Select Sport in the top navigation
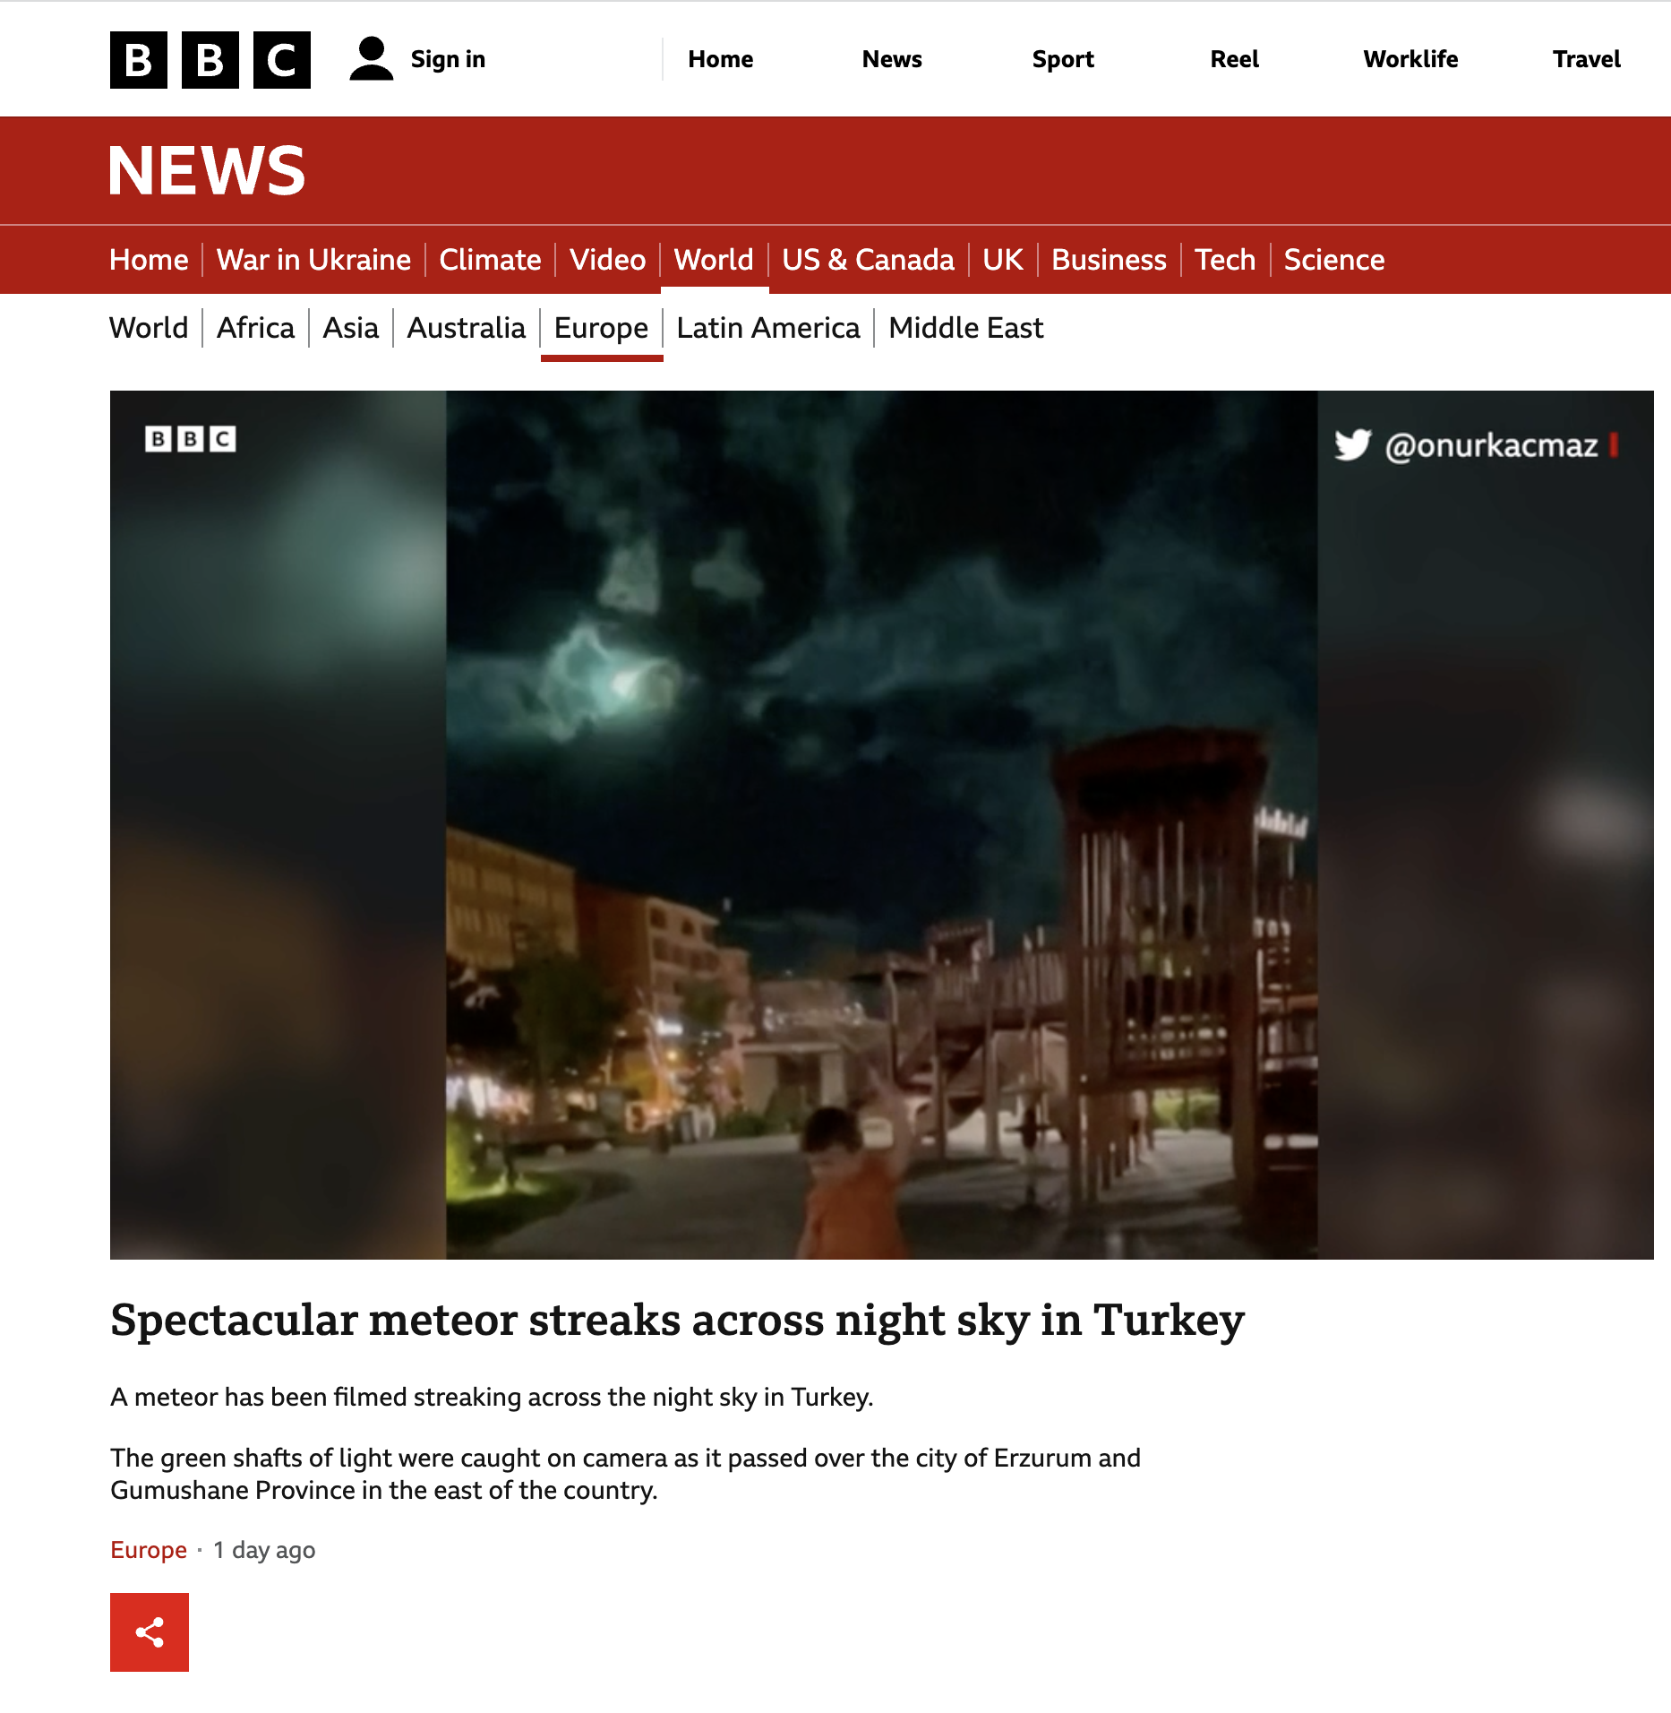Image resolution: width=1671 pixels, height=1713 pixels. coord(1063,59)
